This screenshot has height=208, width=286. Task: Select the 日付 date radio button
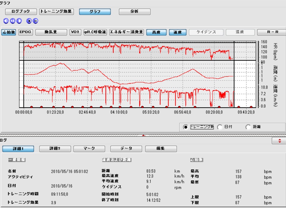[x=220, y=127]
